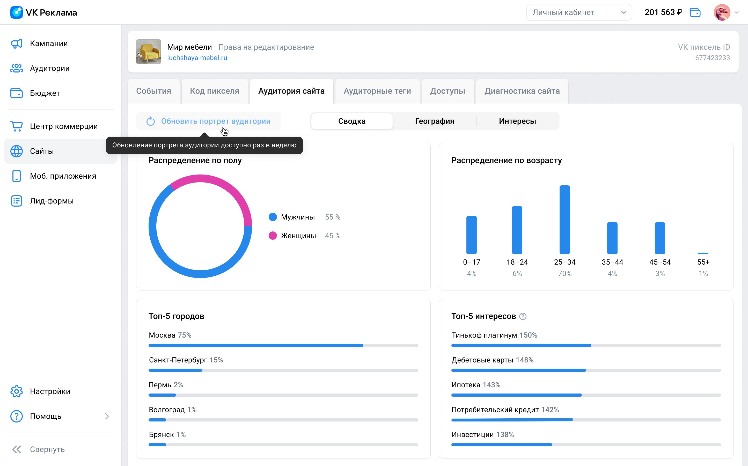Click the Тинькоф платинум 150% progress bar
748x466 pixels.
[x=586, y=346]
